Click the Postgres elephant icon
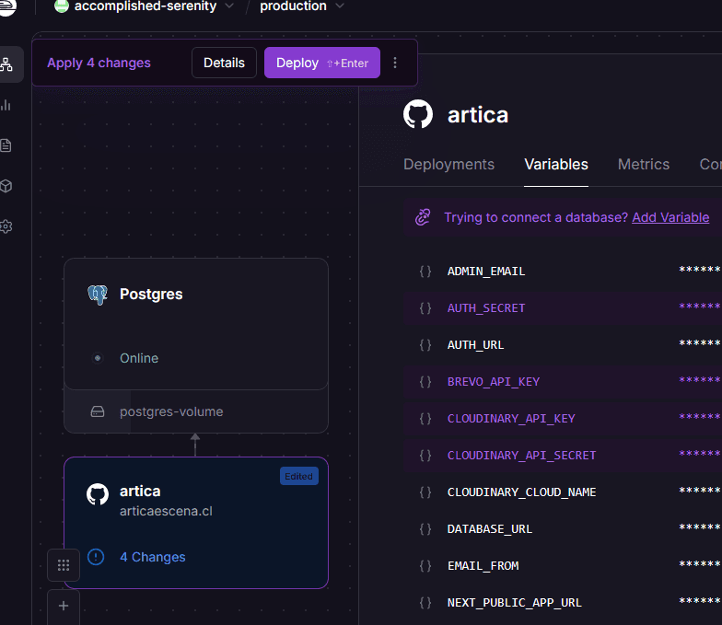This screenshot has height=625, width=722. (98, 295)
